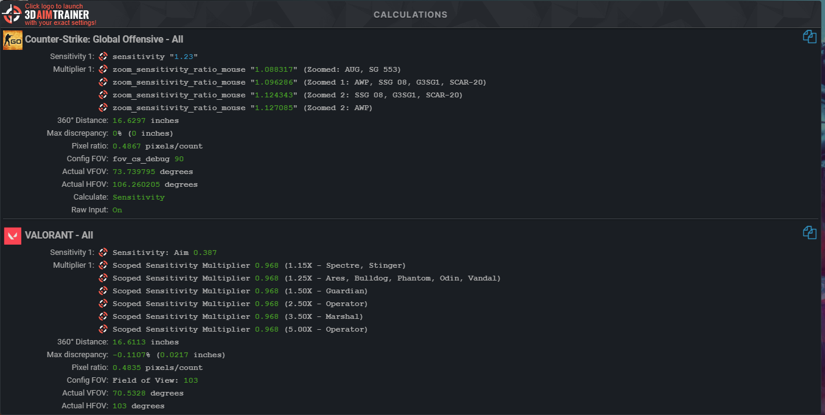Click the VALORANT 360° distance "16.6113 inches"
The height and width of the screenshot is (415, 825).
[146, 342]
